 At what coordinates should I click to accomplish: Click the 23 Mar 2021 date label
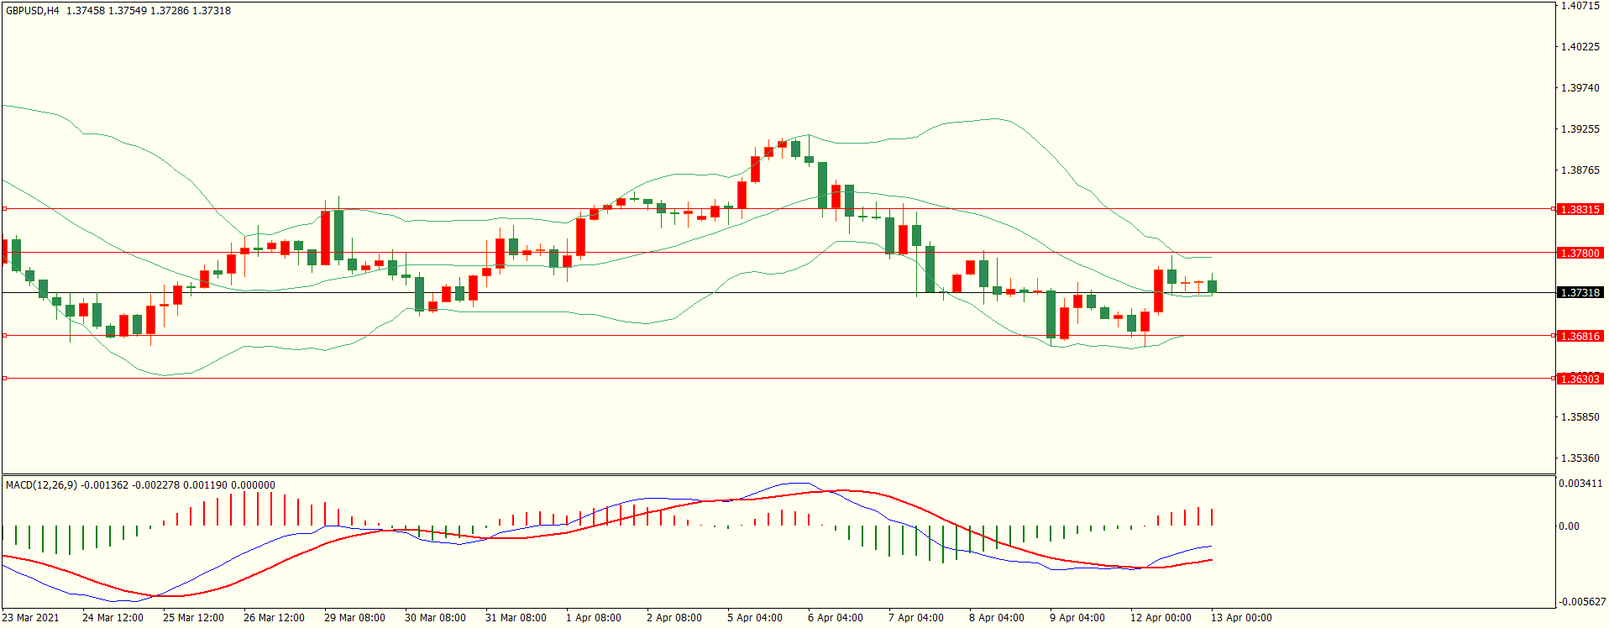pos(31,617)
